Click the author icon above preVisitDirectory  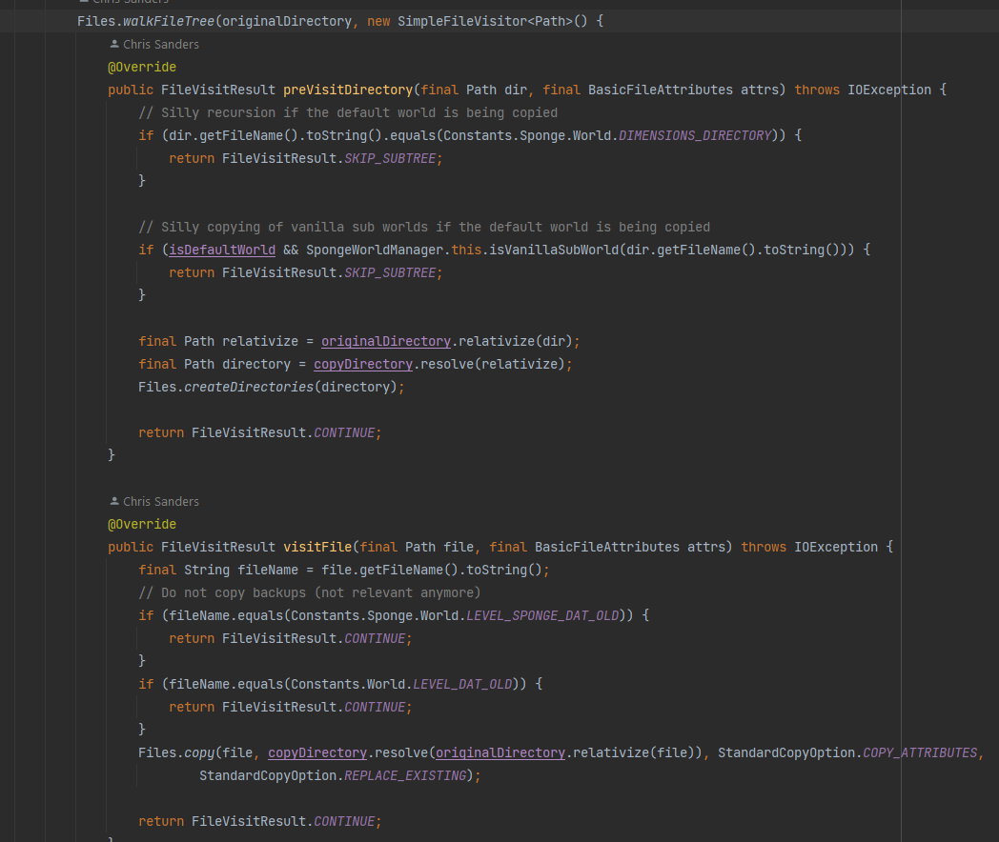pyautogui.click(x=114, y=44)
